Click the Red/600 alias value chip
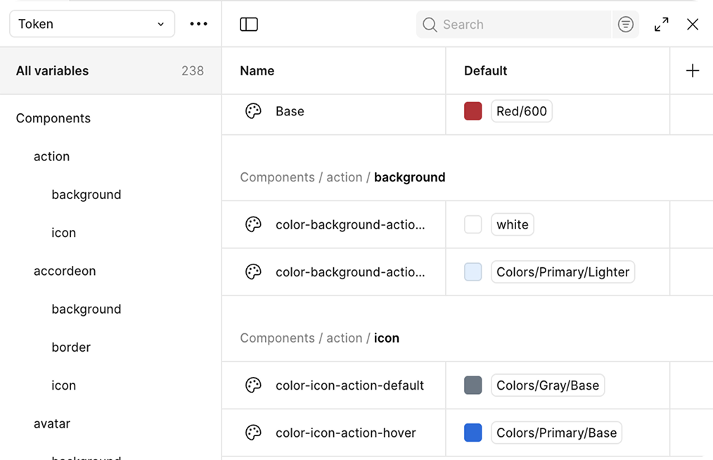 [521, 111]
